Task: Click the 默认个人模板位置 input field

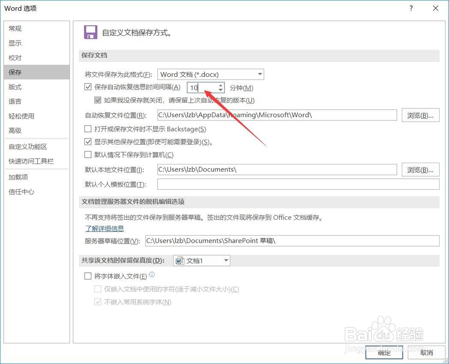Action: click(x=298, y=184)
